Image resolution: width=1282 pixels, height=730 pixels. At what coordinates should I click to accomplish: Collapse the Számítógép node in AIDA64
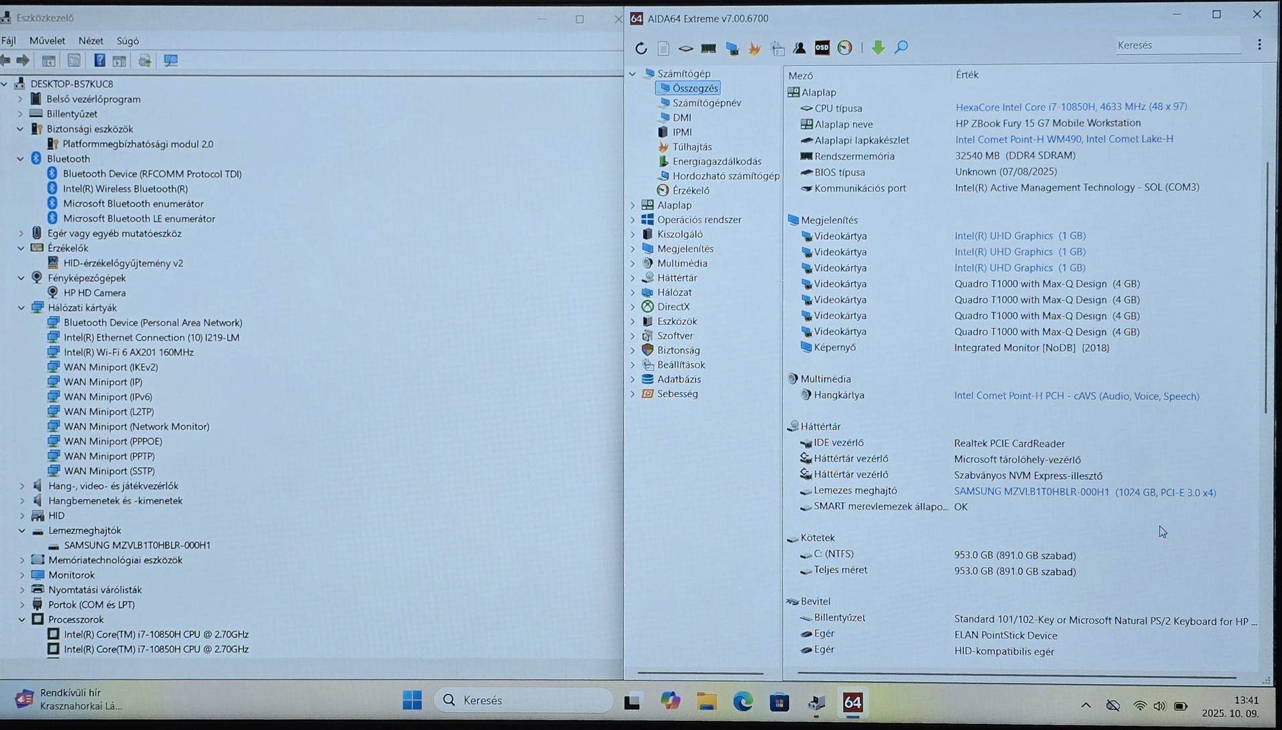point(633,73)
